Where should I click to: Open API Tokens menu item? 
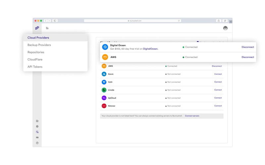coord(55,67)
